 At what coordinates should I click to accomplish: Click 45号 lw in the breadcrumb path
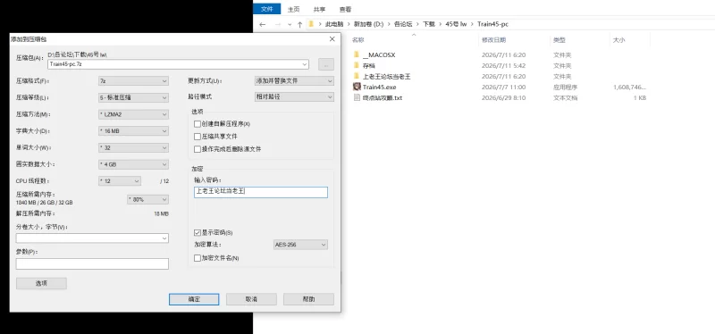point(456,24)
